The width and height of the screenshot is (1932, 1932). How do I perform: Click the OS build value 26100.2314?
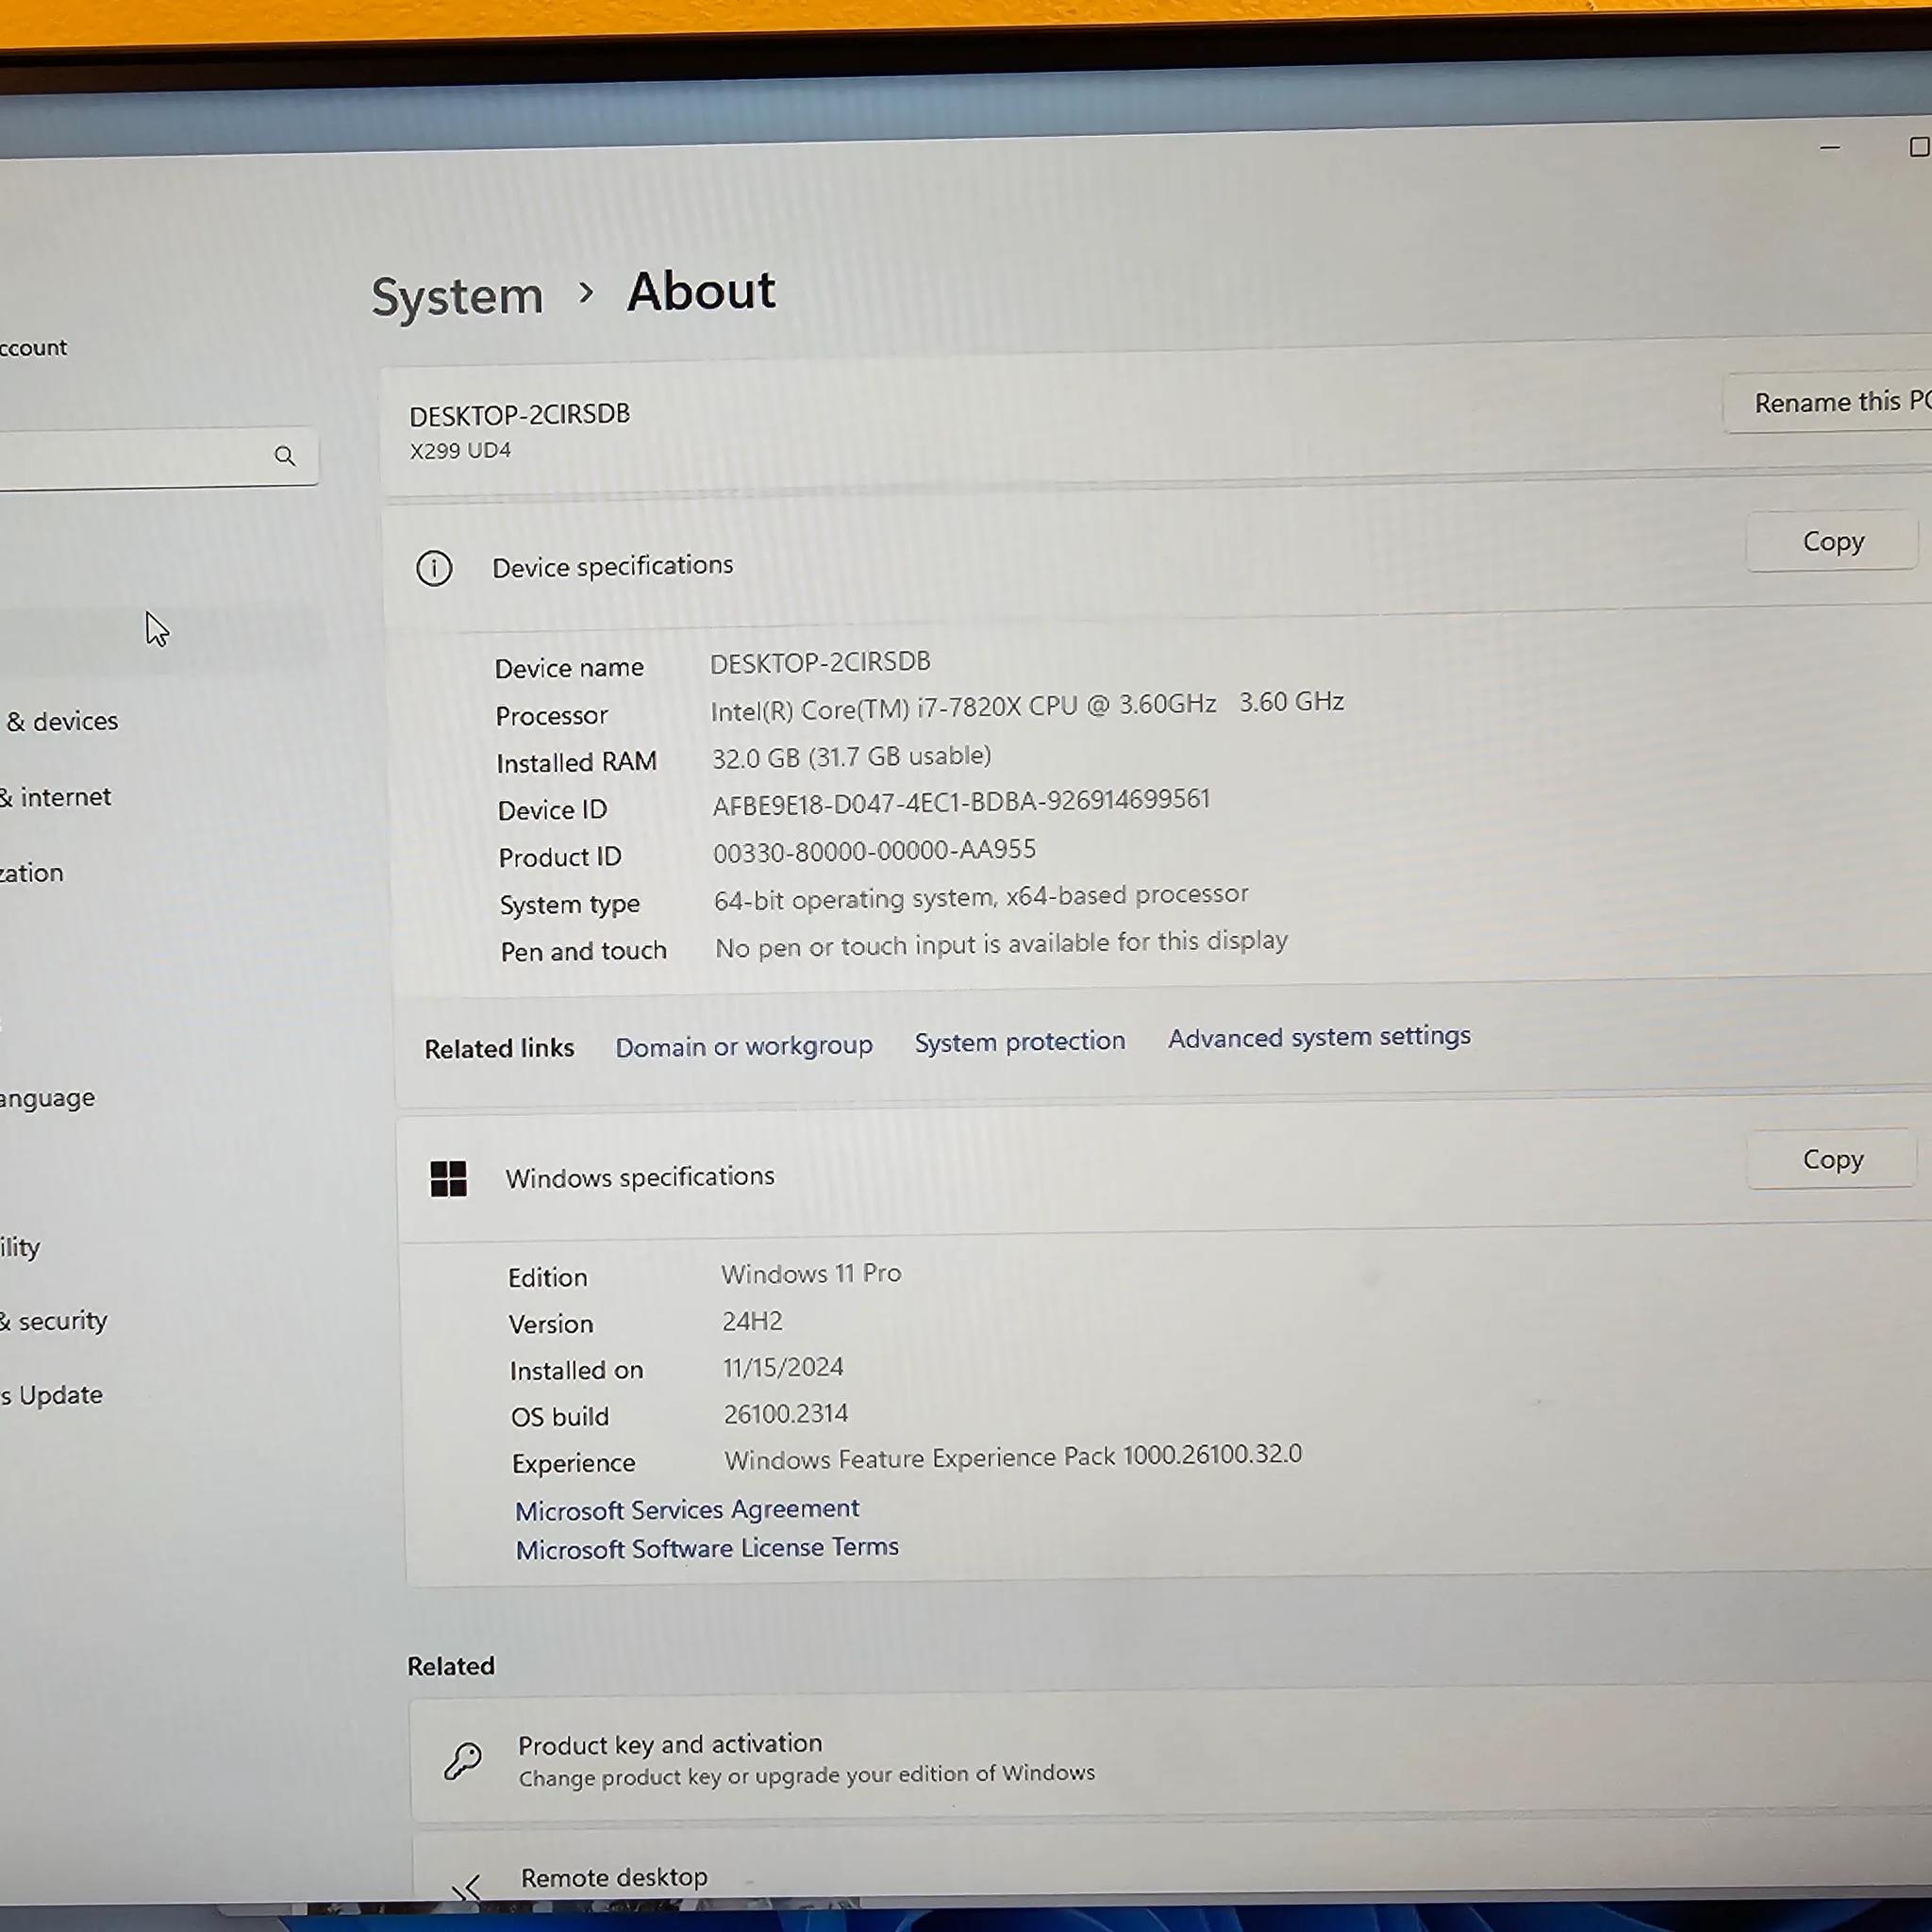pos(786,1414)
